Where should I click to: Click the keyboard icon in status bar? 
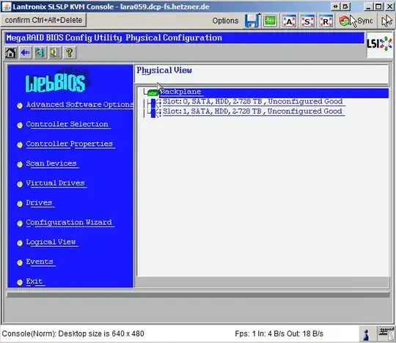386,333
